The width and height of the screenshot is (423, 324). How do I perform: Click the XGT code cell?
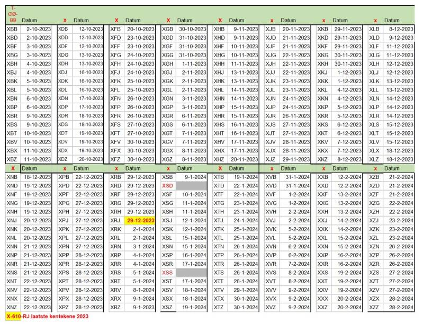tap(167, 133)
